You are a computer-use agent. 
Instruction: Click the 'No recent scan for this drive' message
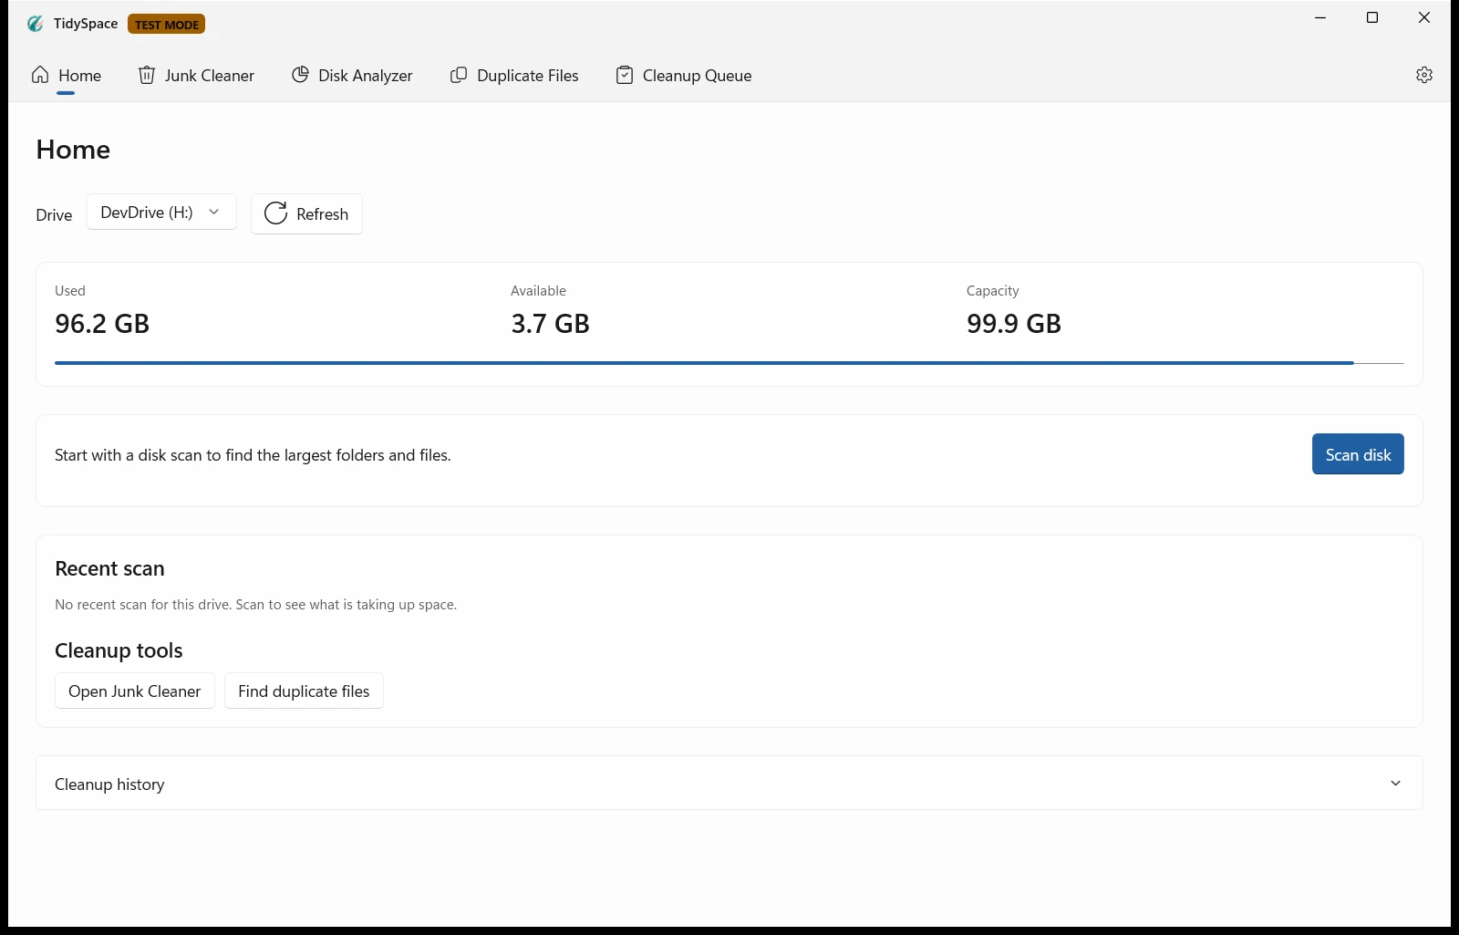tap(255, 605)
